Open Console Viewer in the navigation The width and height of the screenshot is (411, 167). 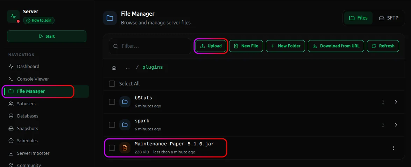coord(29,79)
